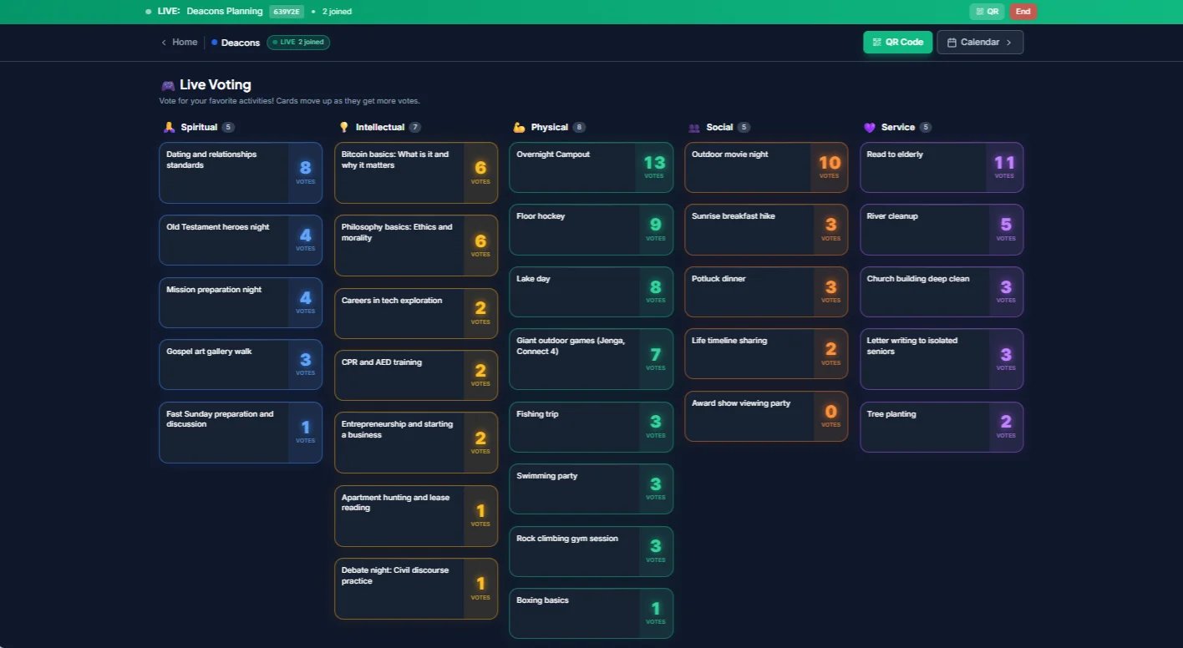Click the back chevron beside Home
This screenshot has height=648, width=1183.
click(162, 42)
